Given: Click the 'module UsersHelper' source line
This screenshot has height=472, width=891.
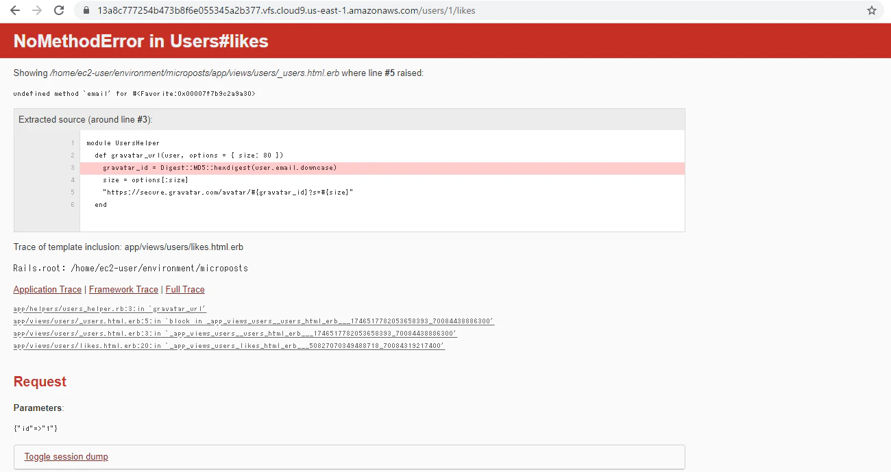Looking at the screenshot, I should point(123,143).
